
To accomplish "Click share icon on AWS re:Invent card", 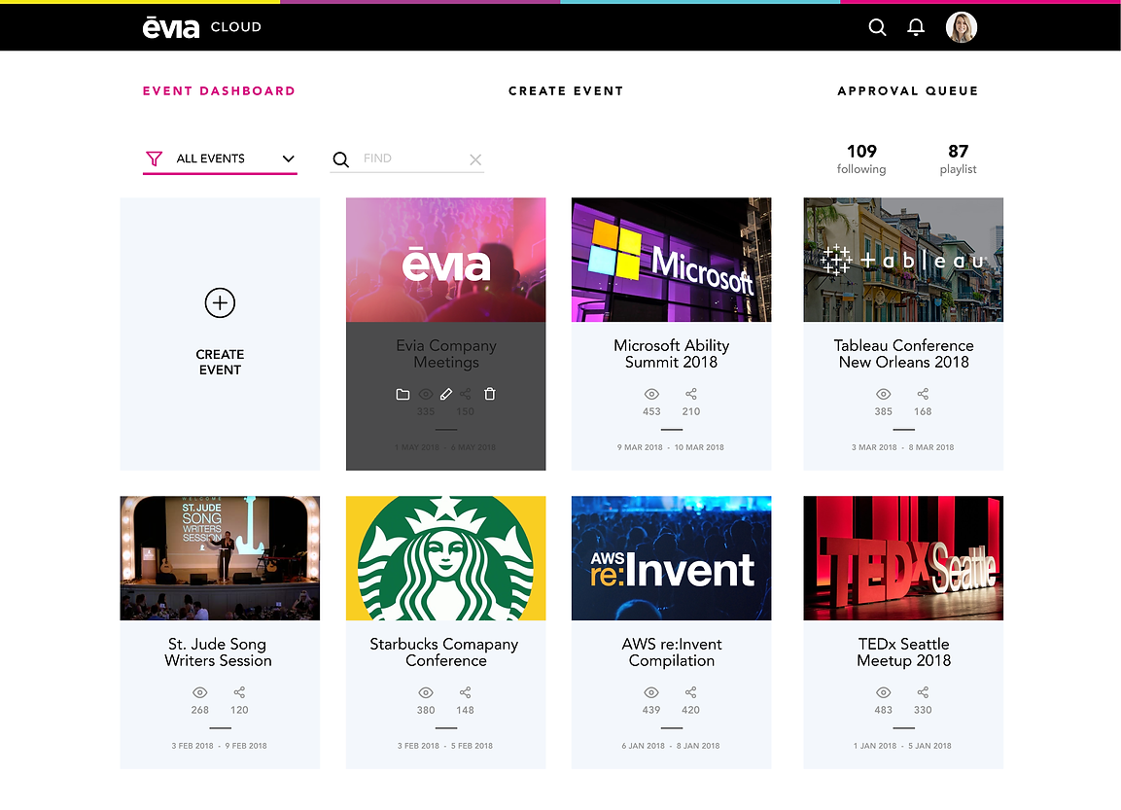I will 690,692.
